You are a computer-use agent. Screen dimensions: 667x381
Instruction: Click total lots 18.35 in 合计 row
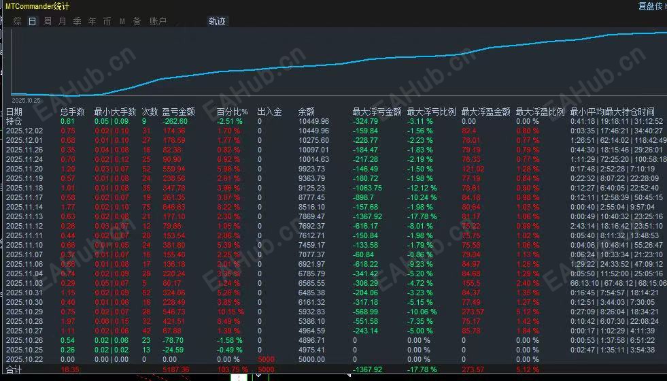[x=70, y=369]
